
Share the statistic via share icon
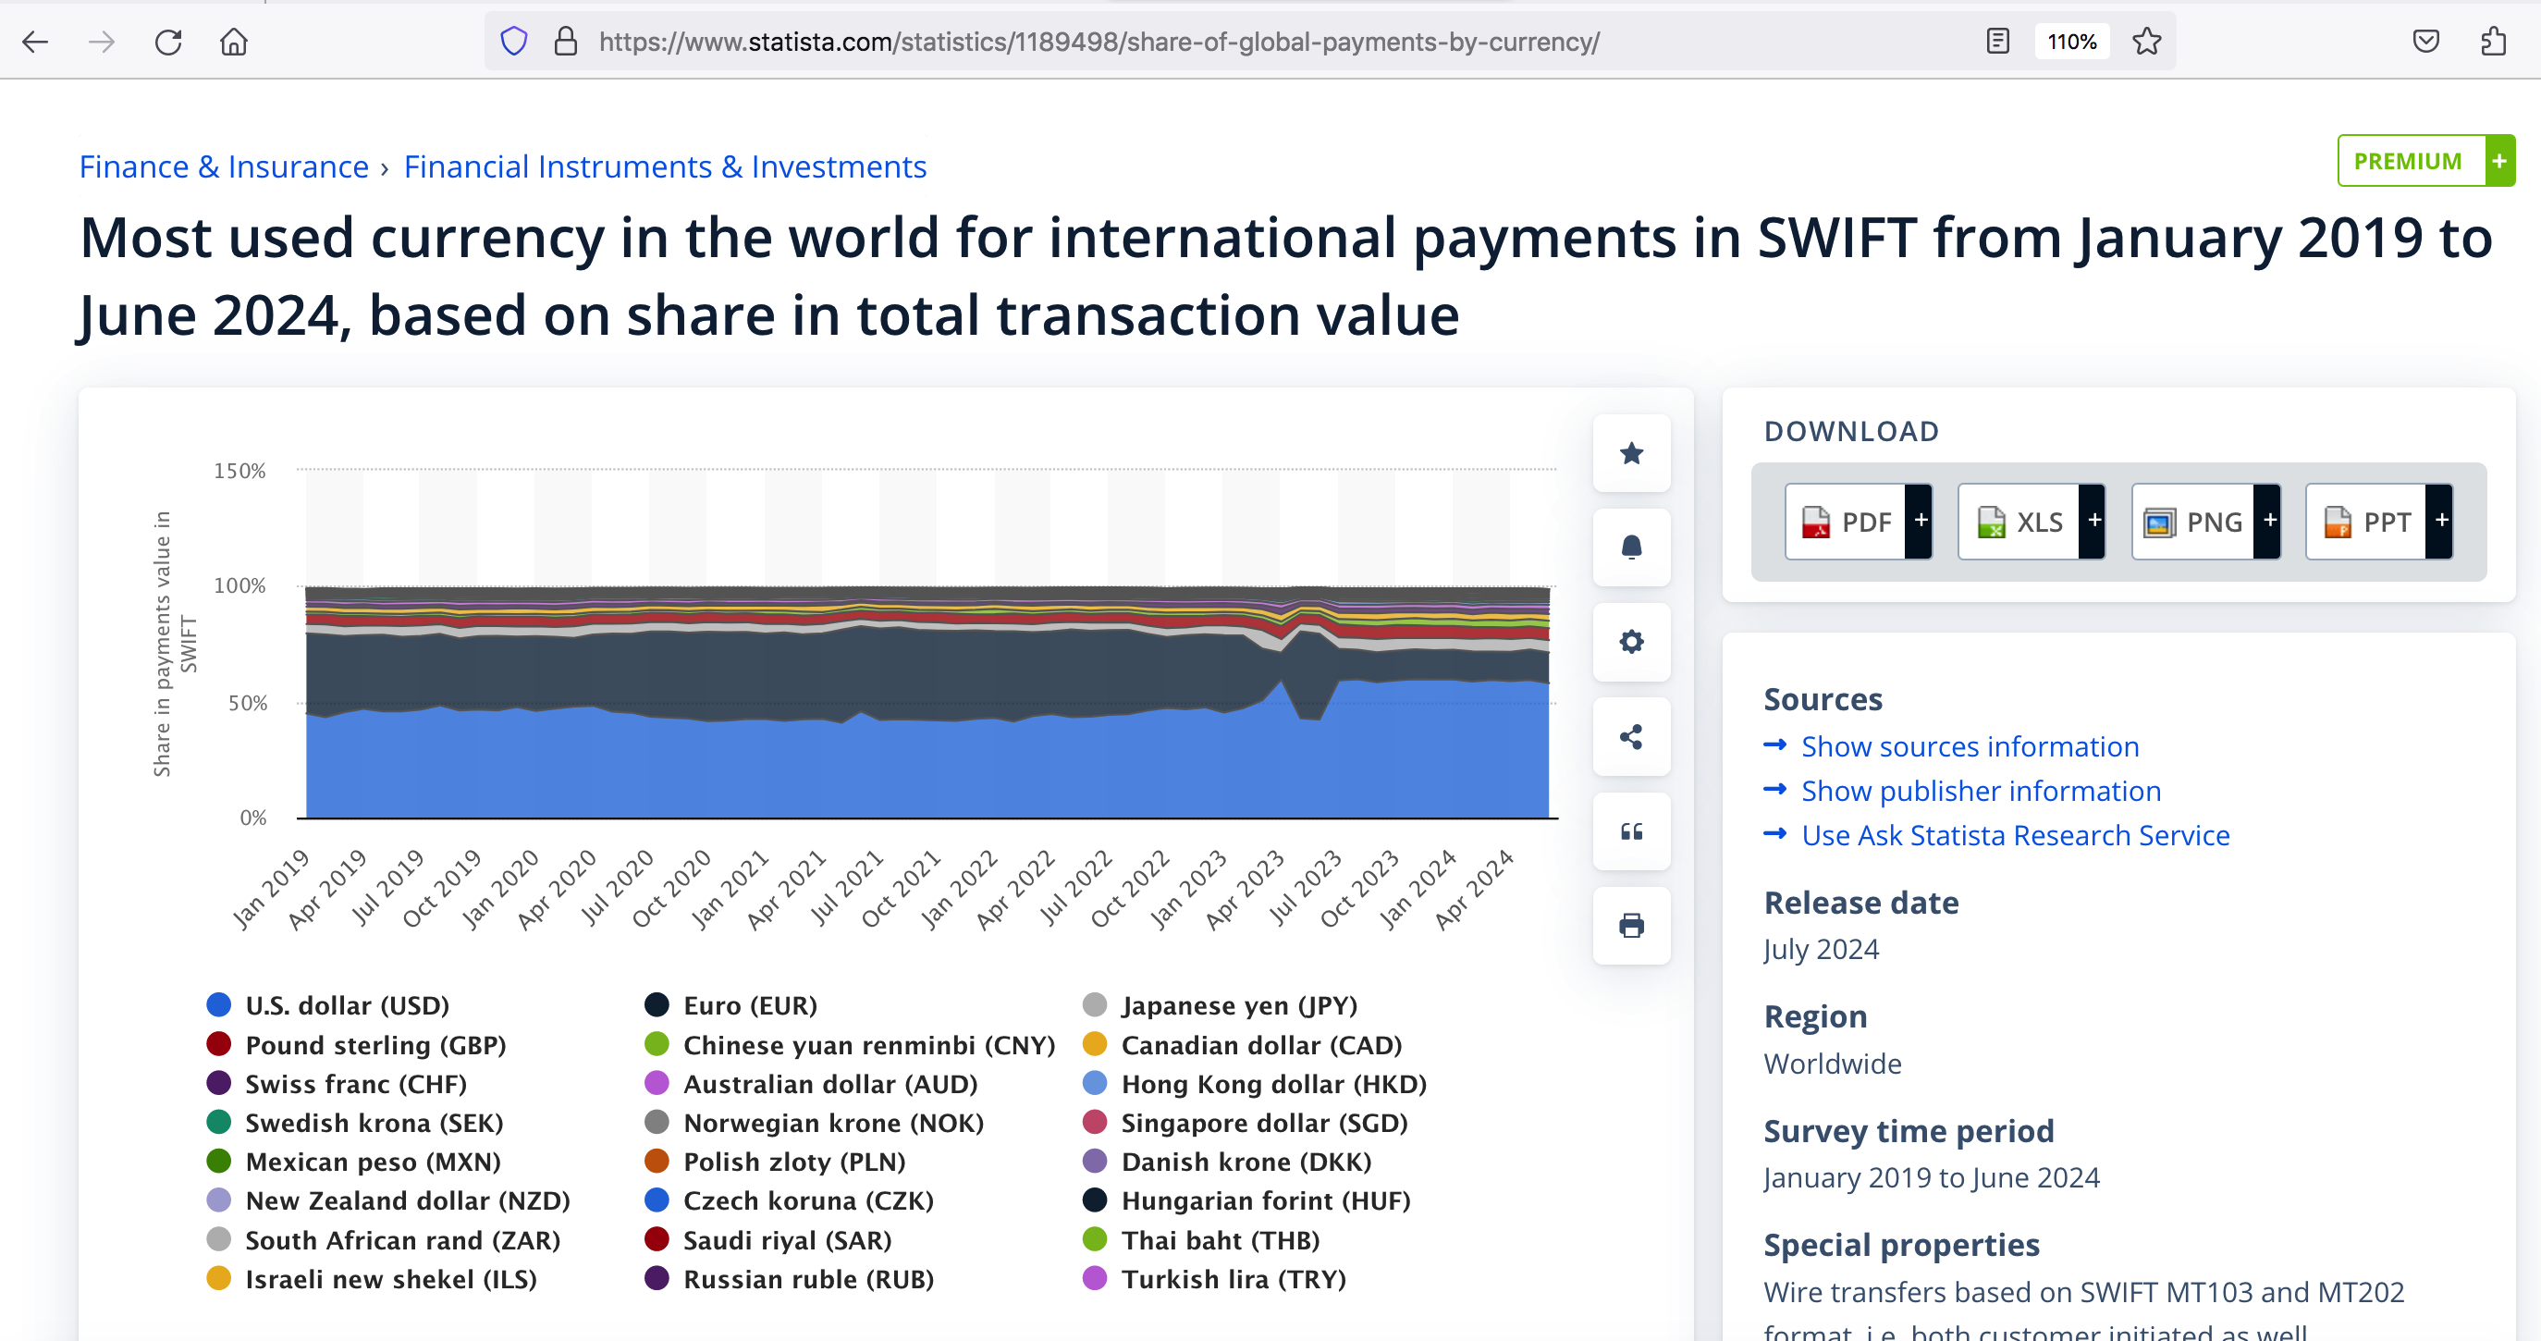point(1631,736)
